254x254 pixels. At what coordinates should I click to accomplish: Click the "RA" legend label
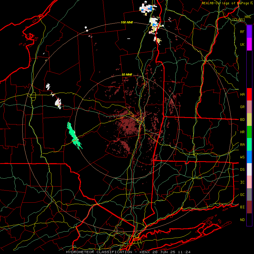click(242, 145)
